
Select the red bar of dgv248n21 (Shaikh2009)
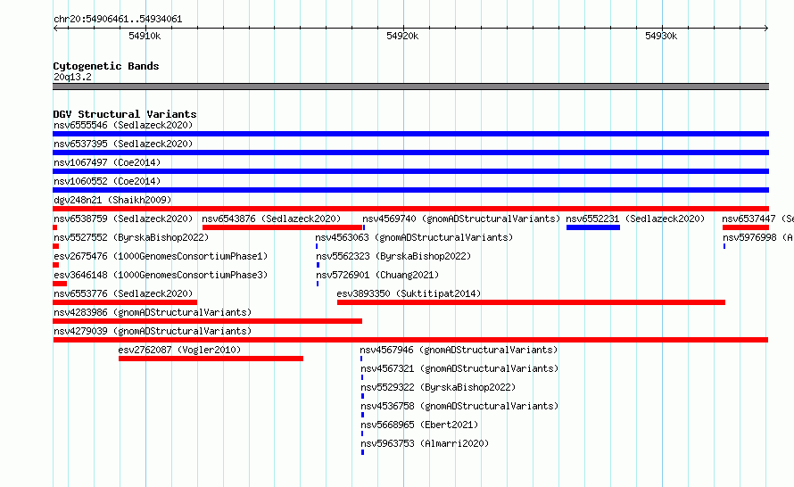point(410,209)
